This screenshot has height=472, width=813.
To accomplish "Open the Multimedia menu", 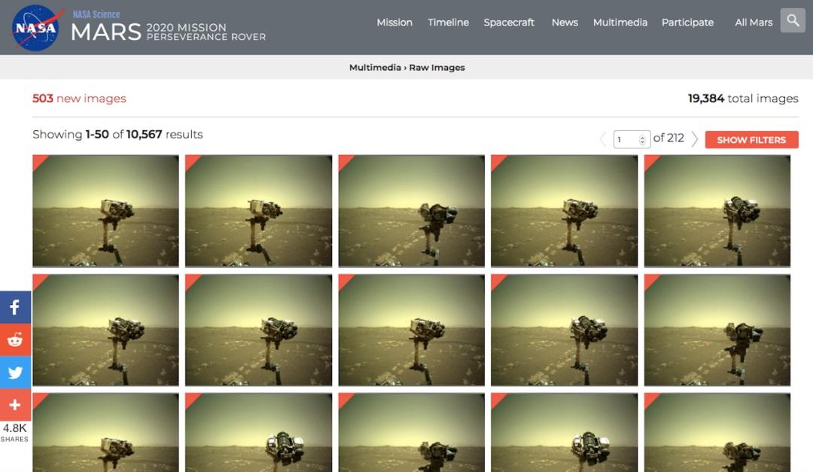I will tap(620, 23).
